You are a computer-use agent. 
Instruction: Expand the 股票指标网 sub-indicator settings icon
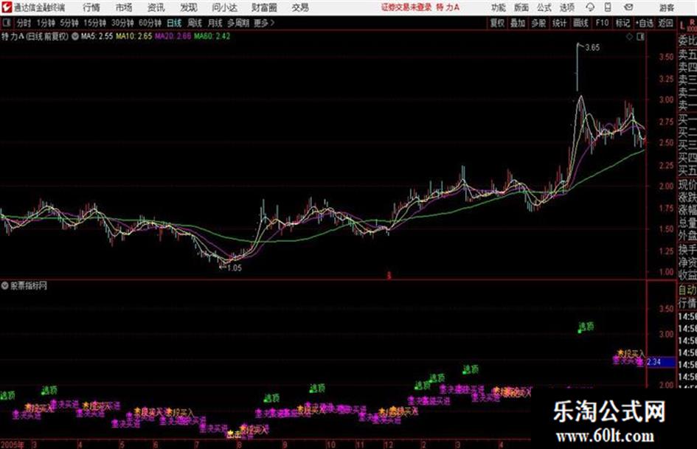[x=5, y=286]
